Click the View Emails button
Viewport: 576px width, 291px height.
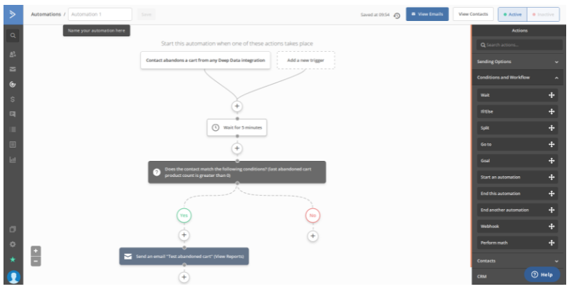point(427,14)
